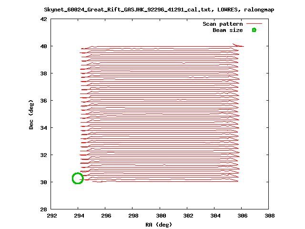The height and width of the screenshot is (229, 305).
Task: Click the RA axis tick label 296
Action: click(x=106, y=216)
